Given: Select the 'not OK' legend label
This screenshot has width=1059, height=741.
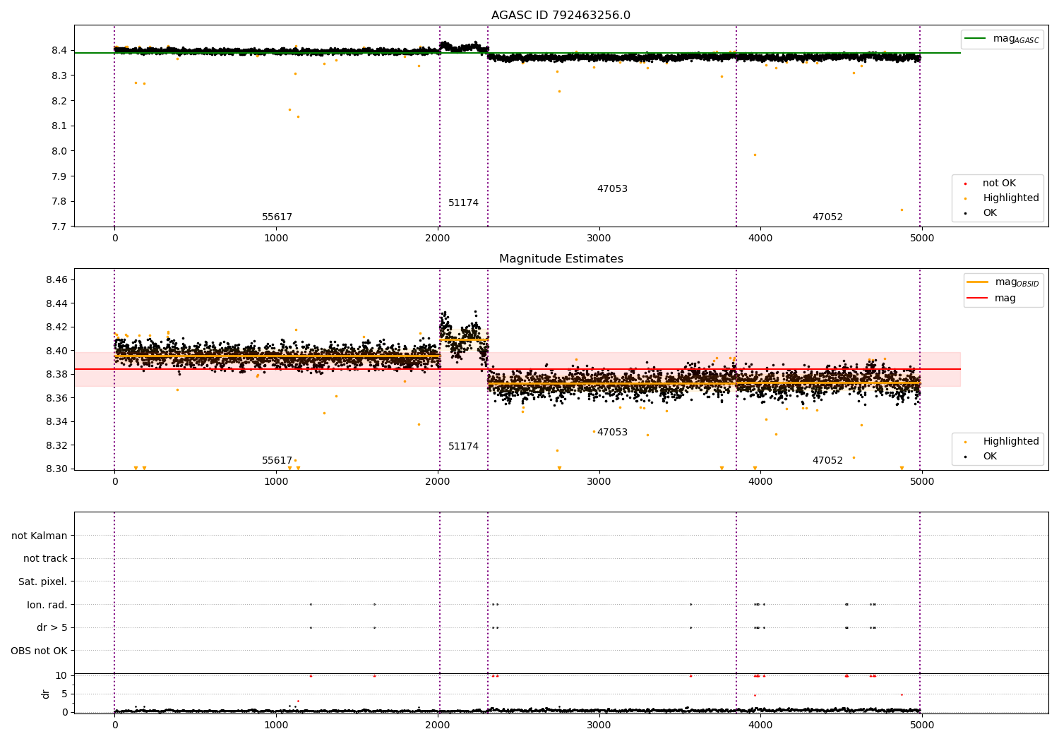Looking at the screenshot, I should click(999, 183).
